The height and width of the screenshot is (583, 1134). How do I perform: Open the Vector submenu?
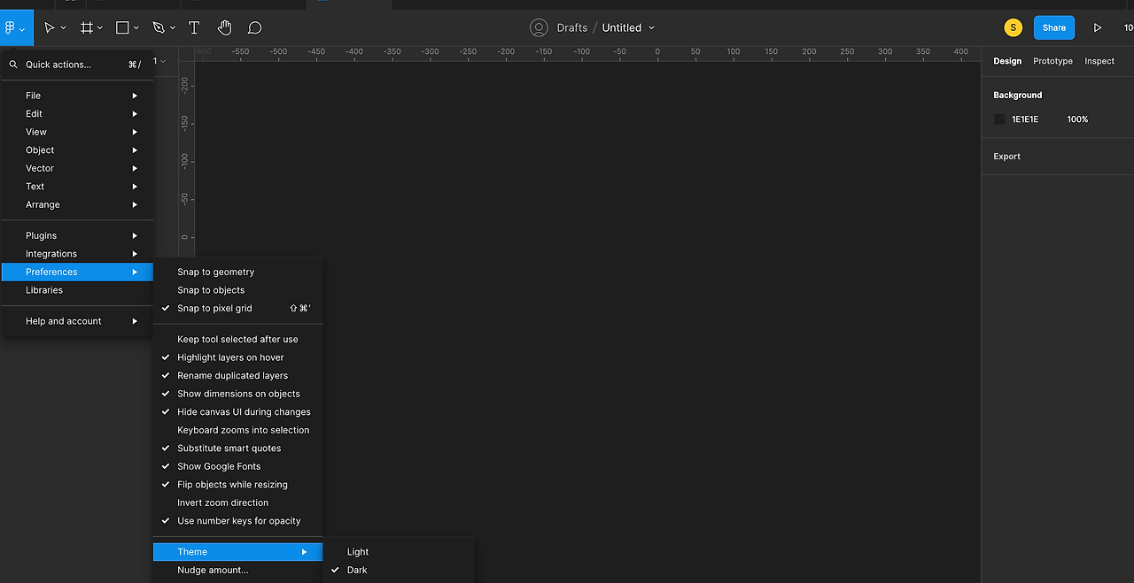tap(77, 168)
